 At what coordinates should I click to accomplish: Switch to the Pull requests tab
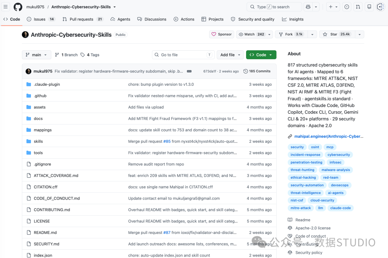(x=83, y=19)
